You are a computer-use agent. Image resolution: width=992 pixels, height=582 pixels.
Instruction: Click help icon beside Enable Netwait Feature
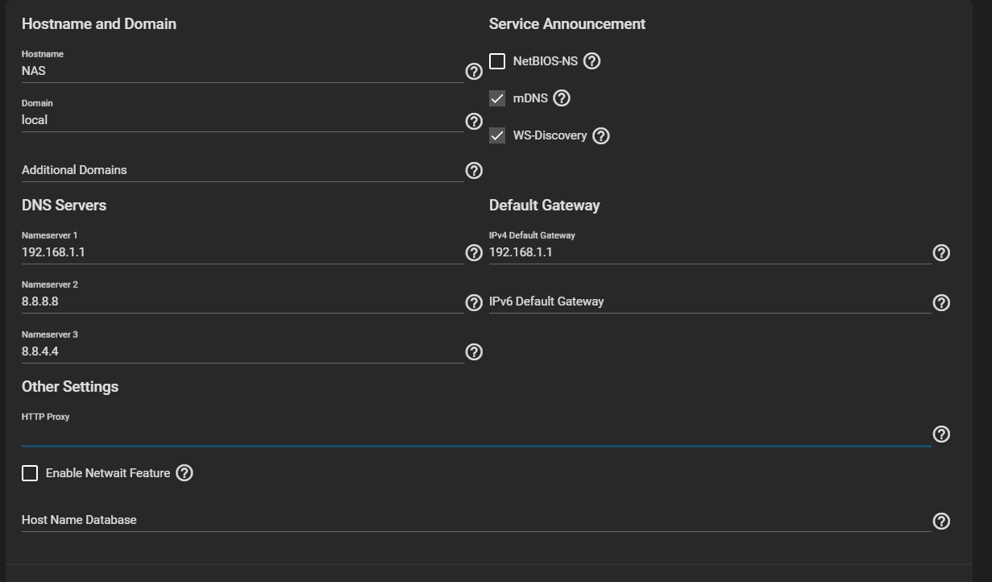point(185,473)
